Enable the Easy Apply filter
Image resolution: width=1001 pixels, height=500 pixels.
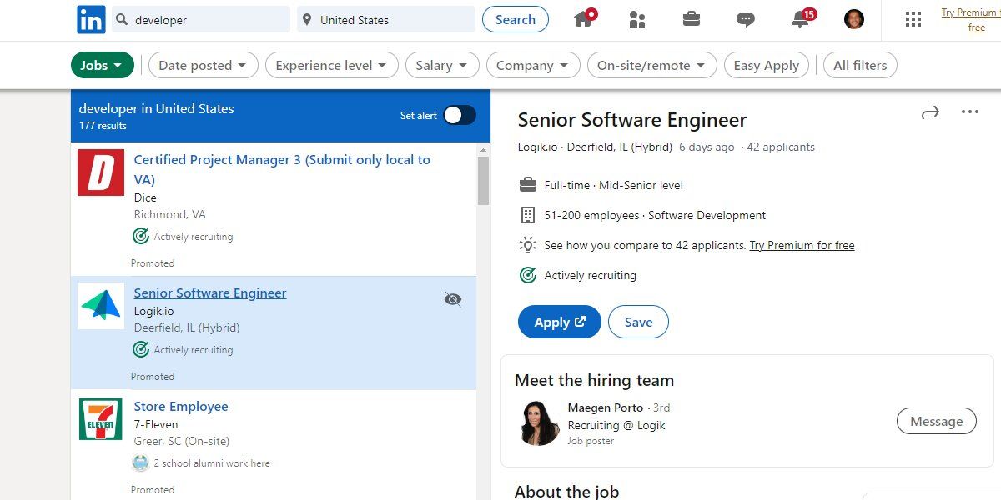tap(766, 64)
